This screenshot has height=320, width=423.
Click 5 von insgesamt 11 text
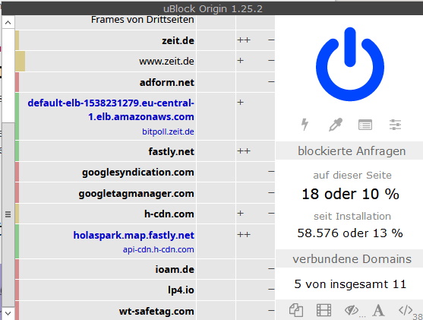(350, 284)
